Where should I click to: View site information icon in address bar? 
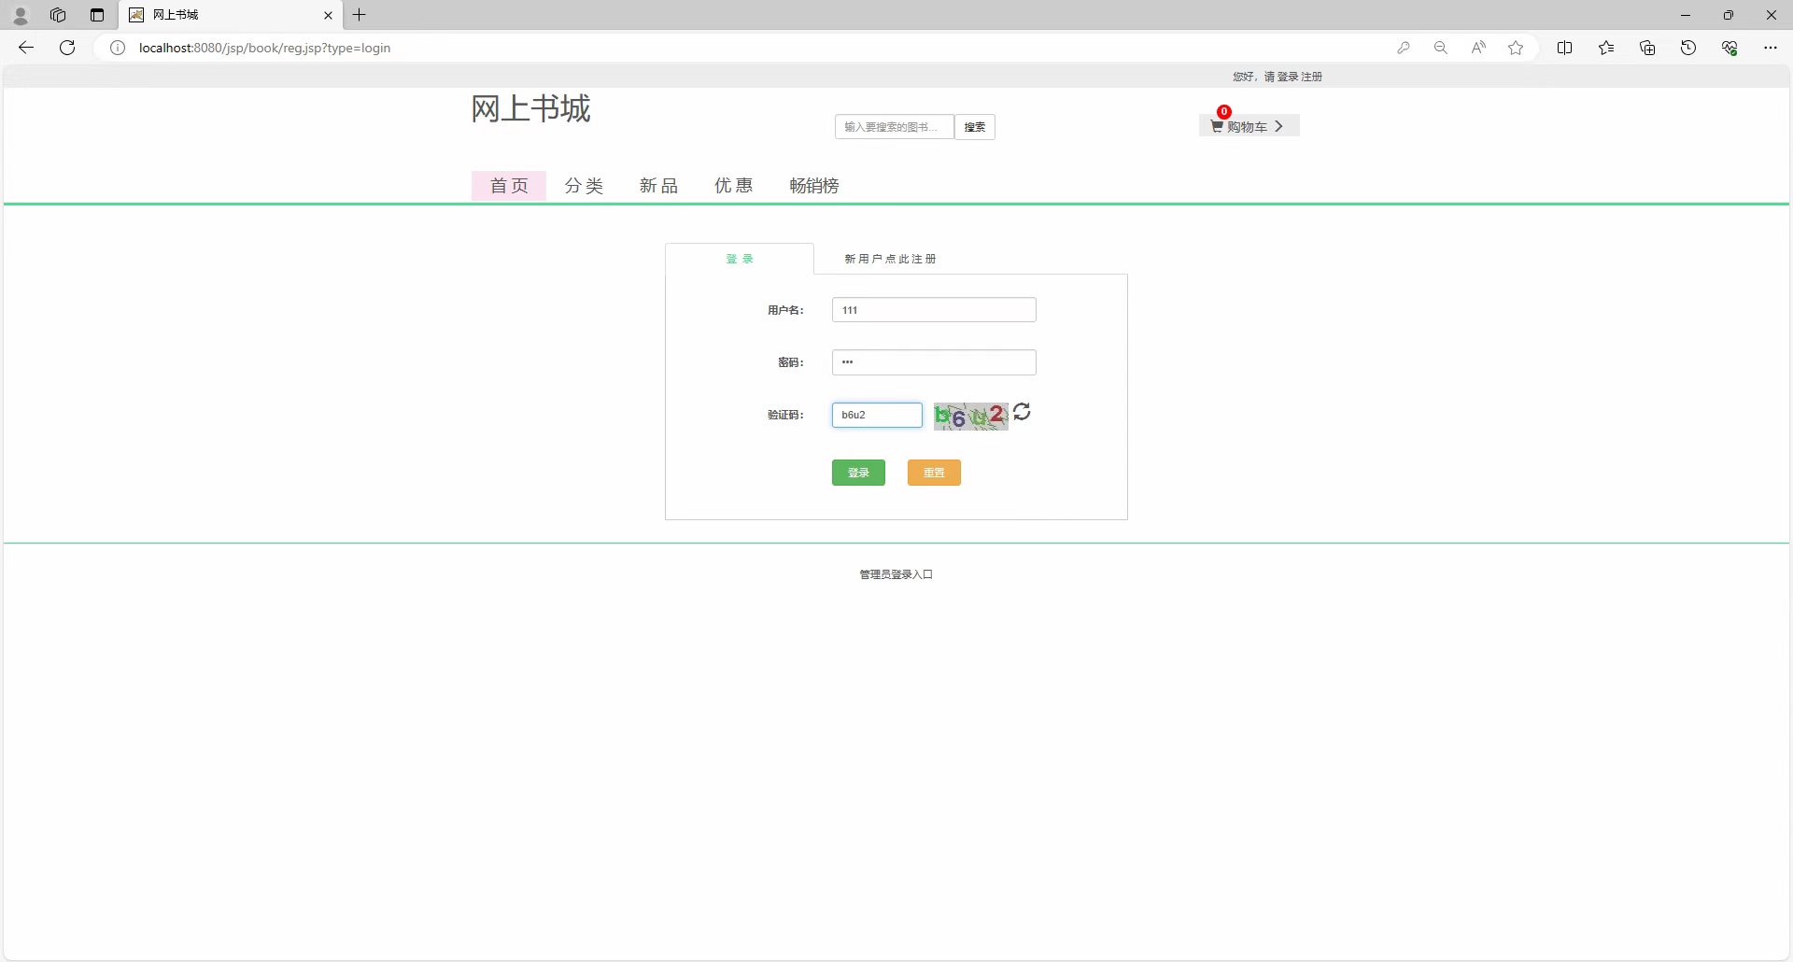118,48
